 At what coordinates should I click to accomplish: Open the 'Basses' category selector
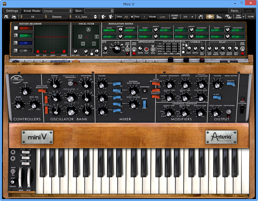pyautogui.click(x=56, y=16)
